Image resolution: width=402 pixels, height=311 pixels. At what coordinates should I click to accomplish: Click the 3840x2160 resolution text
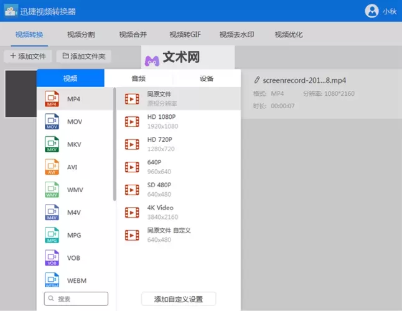tap(162, 217)
